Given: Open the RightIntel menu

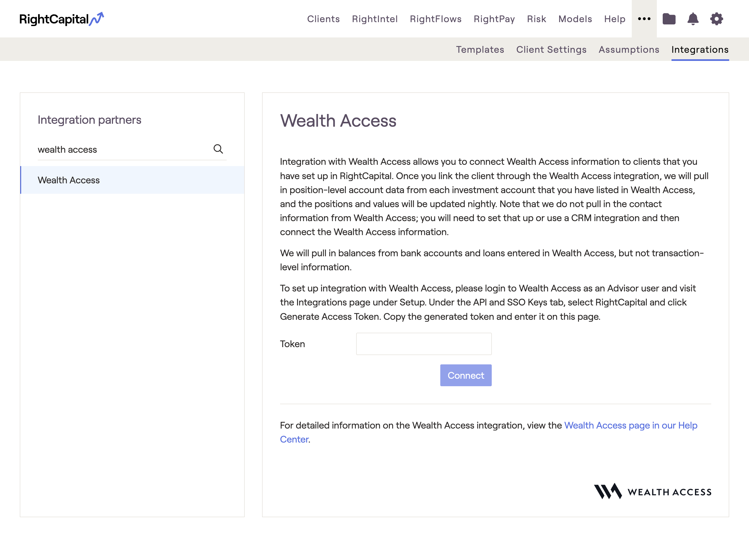Looking at the screenshot, I should (375, 19).
